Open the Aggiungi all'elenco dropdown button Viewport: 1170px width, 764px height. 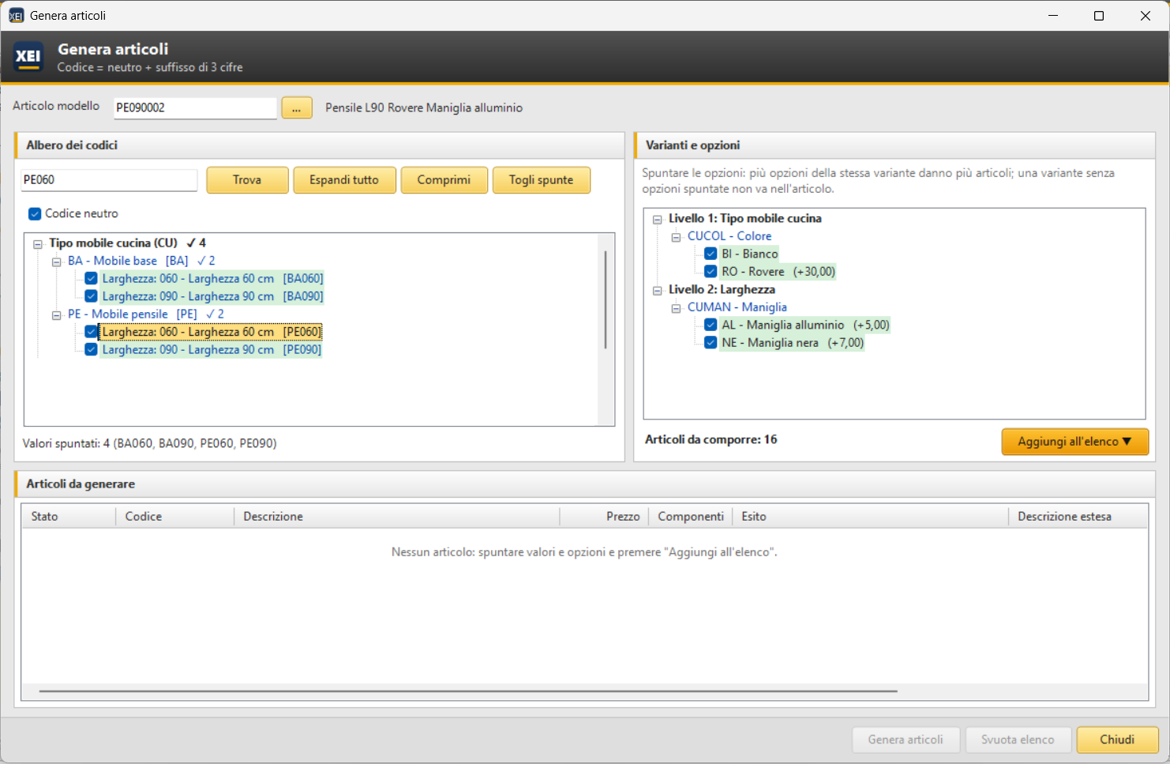[x=1074, y=442]
